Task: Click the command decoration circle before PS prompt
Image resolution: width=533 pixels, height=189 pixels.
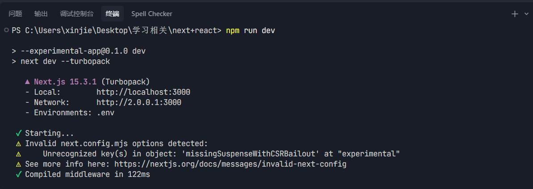Action: pos(6,30)
